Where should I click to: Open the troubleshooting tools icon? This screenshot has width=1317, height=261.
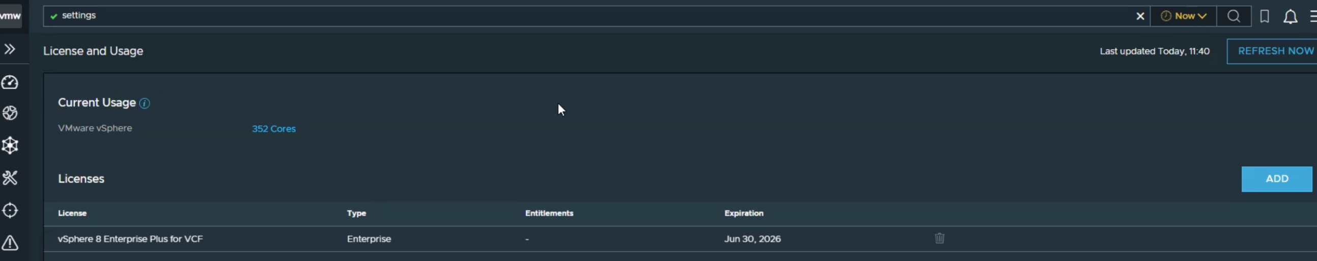[10, 178]
